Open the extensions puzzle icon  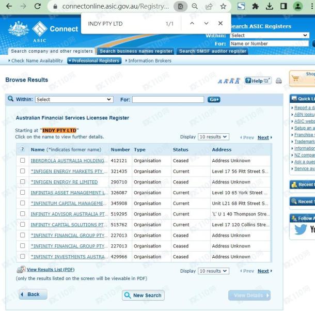(x=255, y=6)
